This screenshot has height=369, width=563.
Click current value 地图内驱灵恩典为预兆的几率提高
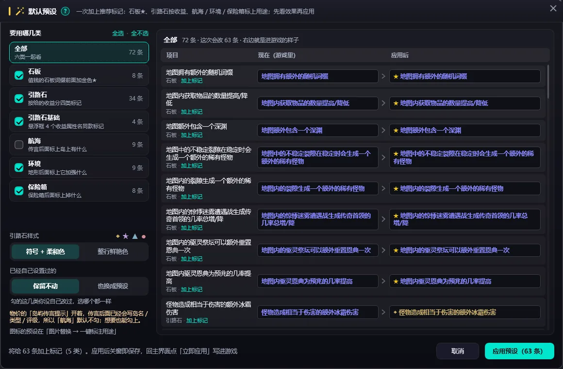(x=318, y=281)
